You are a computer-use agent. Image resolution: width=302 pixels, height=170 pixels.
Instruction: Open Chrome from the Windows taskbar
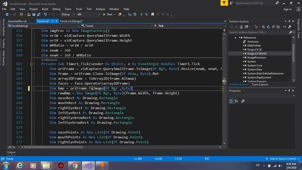click(75, 166)
